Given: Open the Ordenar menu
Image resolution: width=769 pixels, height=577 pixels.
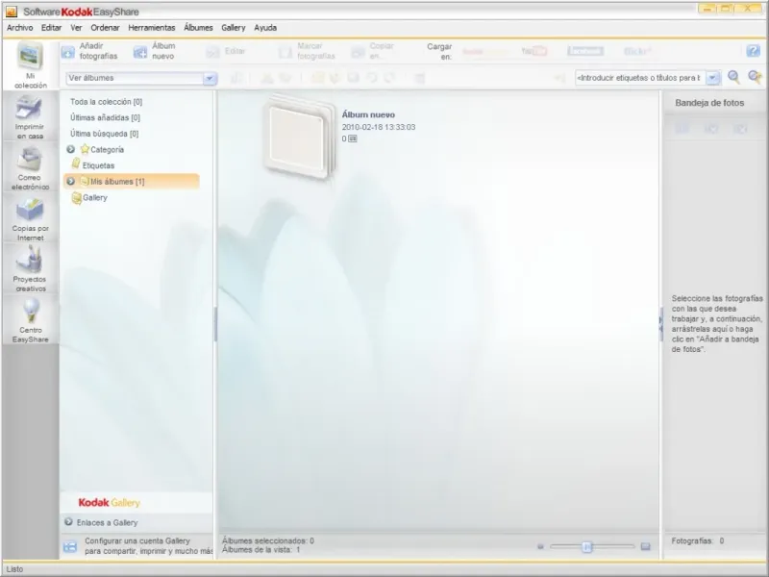Looking at the screenshot, I should pos(105,28).
